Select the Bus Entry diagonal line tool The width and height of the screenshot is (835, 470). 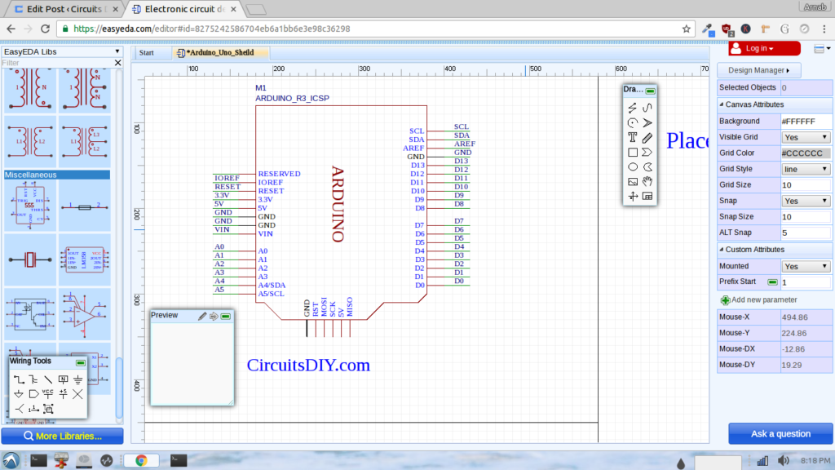[x=48, y=379]
